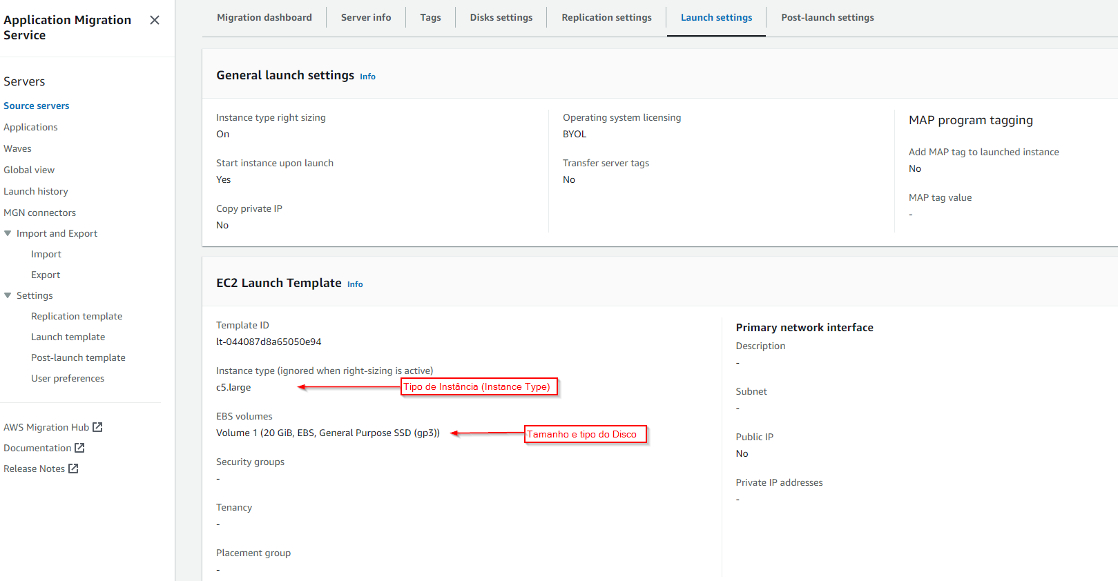Select Replication template under Settings
The image size is (1118, 581).
(x=77, y=316)
